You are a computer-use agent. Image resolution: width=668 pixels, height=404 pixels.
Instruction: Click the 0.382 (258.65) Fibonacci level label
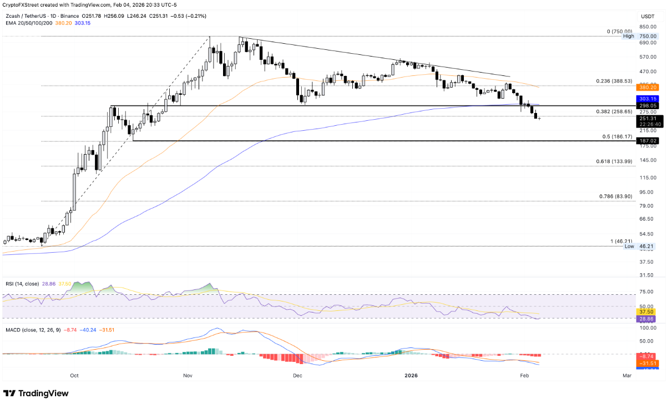[x=614, y=111]
